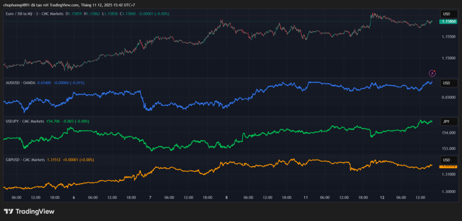Open the JPY currency selector on USDJPY pane

point(447,122)
